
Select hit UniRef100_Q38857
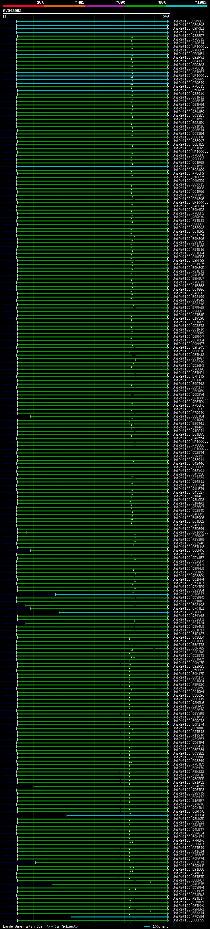pyautogui.click(x=188, y=36)
